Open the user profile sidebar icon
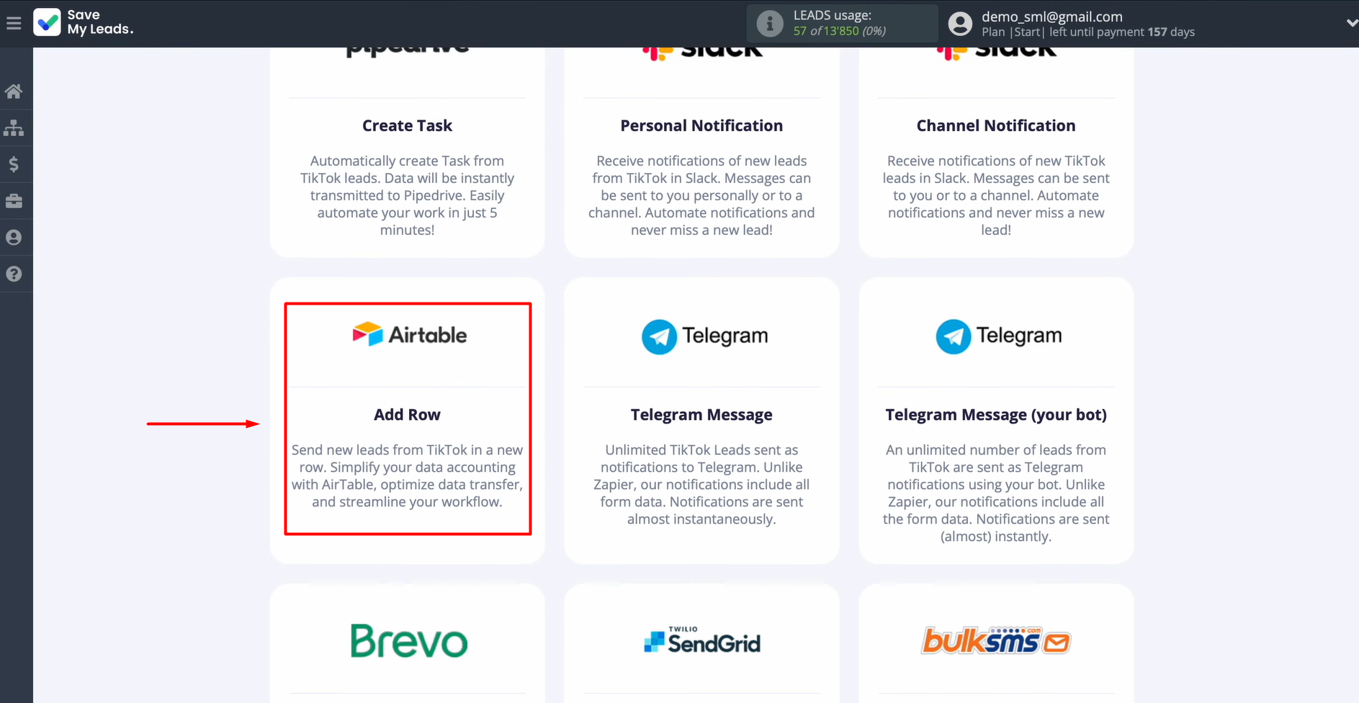 (14, 238)
